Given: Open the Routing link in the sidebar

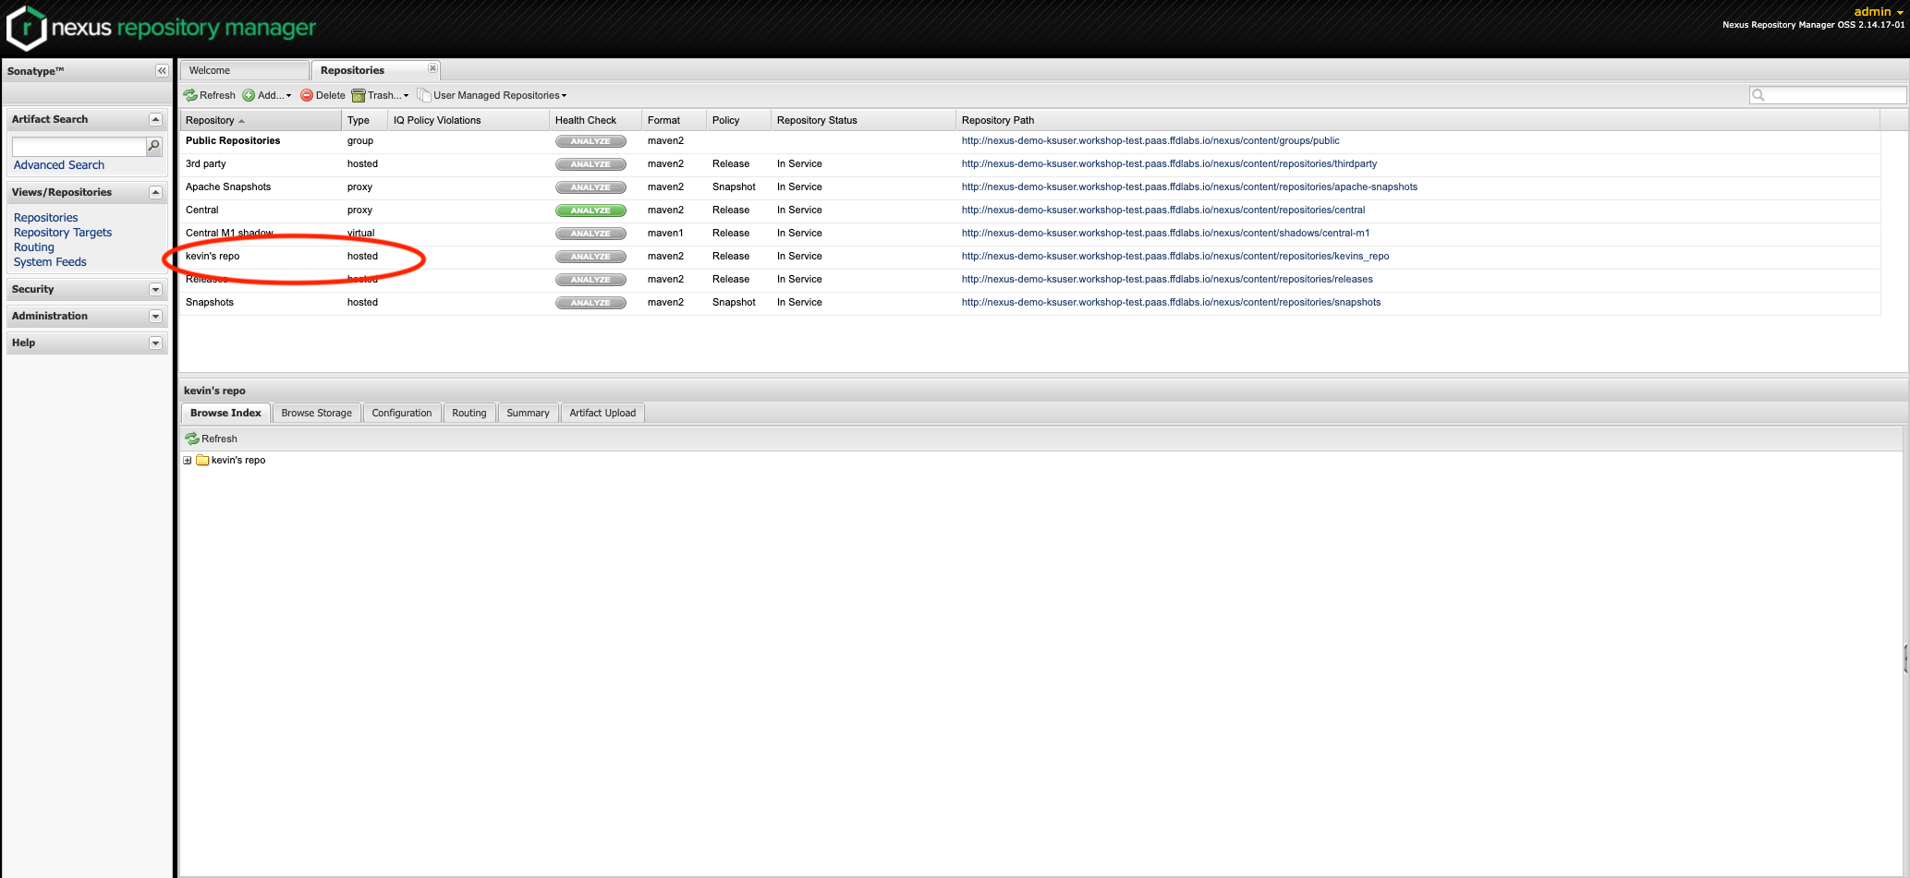Looking at the screenshot, I should tap(34, 247).
